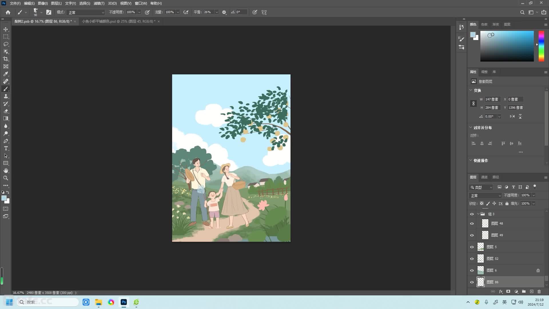Select the Rectangle shape tool
This screenshot has width=549, height=309.
pos(6,163)
